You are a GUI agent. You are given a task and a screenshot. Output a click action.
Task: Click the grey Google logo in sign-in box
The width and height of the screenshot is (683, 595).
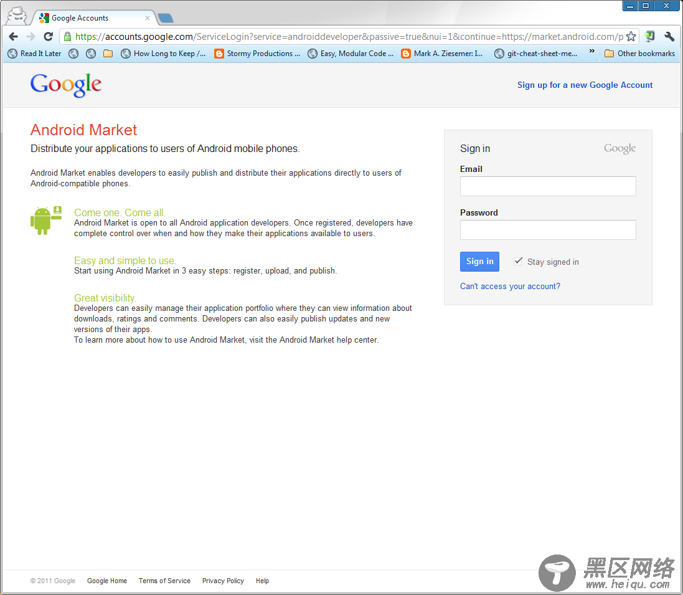coord(619,149)
